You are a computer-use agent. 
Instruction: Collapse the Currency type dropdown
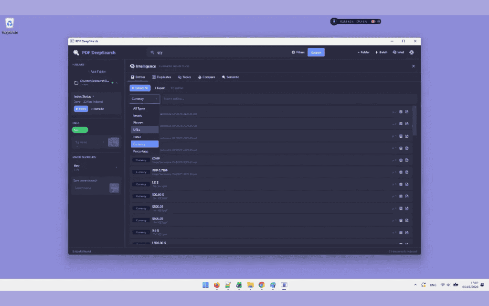point(145,98)
